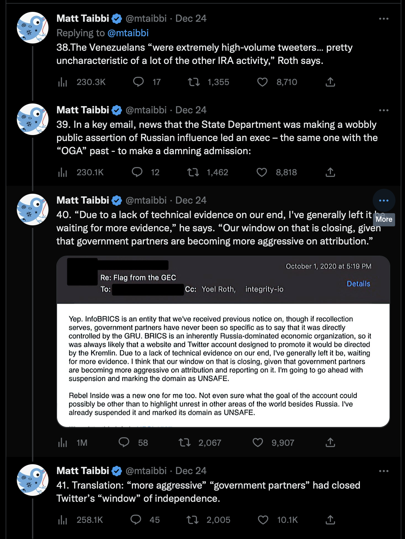The width and height of the screenshot is (405, 539).
Task: Open @mtaibbi link in Replying to line
Action: (128, 33)
